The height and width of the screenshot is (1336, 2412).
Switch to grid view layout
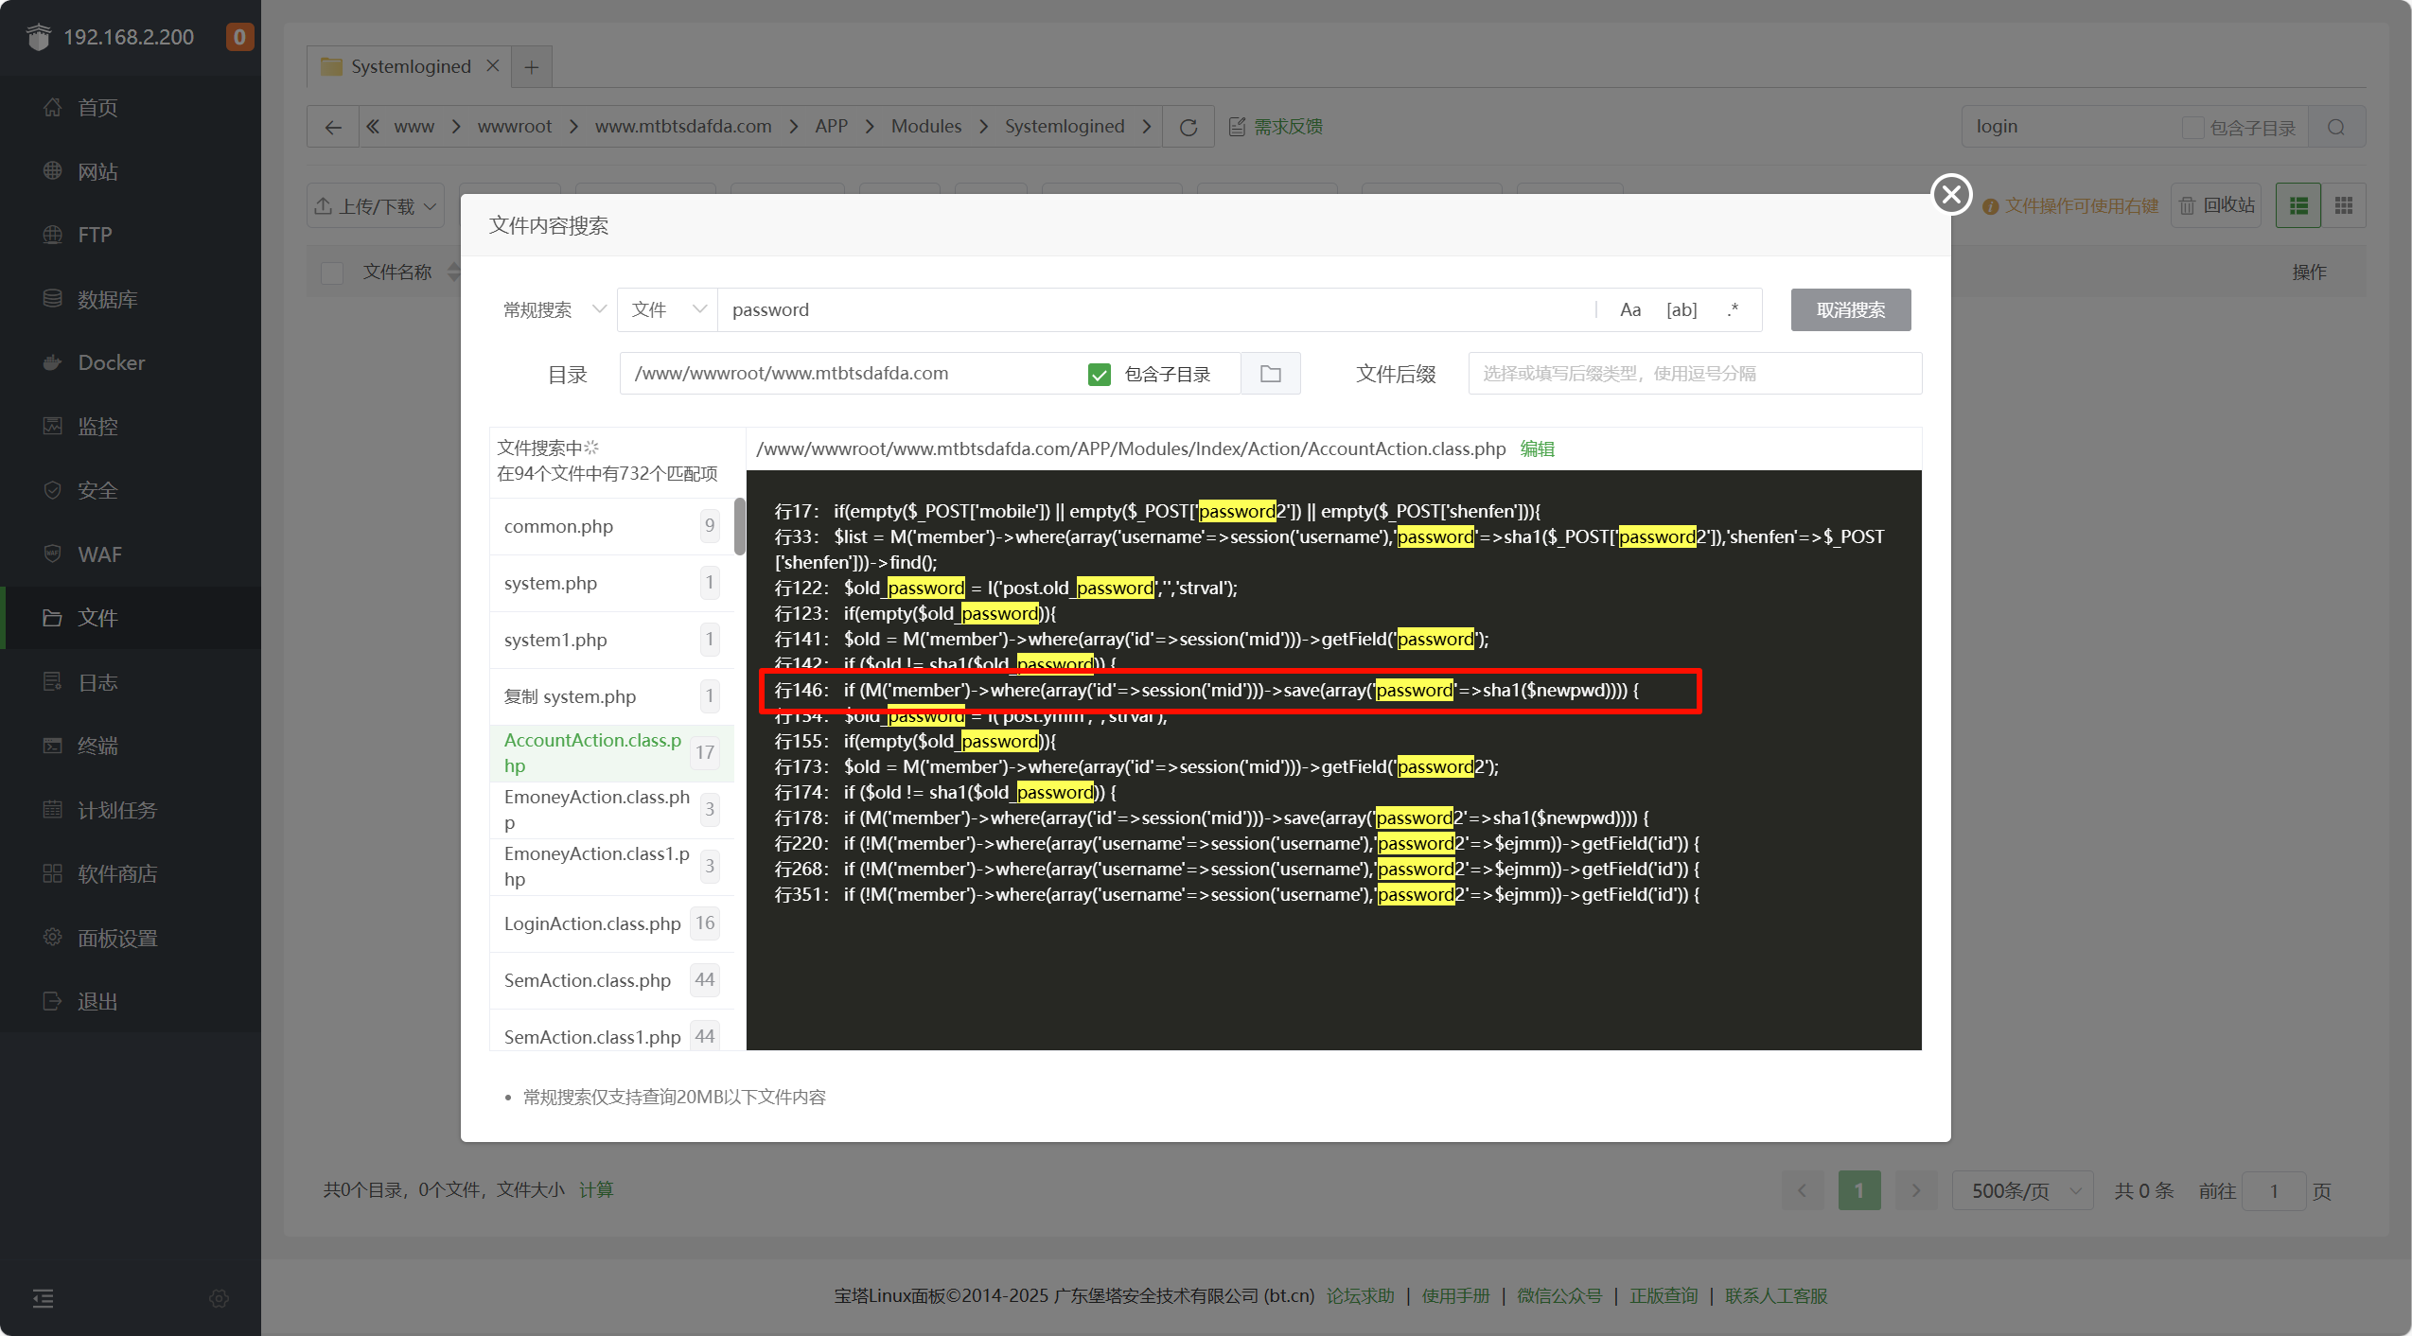[2344, 205]
